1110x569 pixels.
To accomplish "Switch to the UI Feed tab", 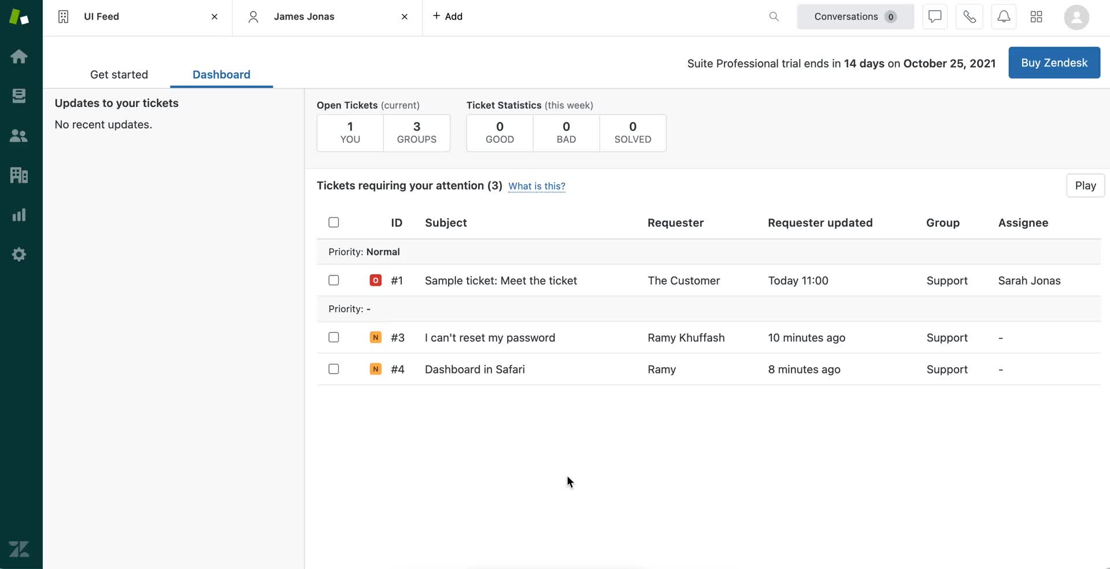I will (138, 17).
